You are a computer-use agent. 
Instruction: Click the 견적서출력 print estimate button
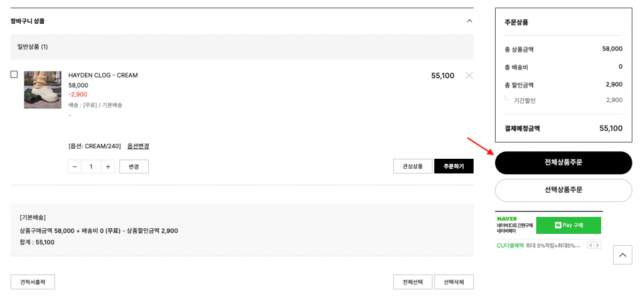(32, 282)
